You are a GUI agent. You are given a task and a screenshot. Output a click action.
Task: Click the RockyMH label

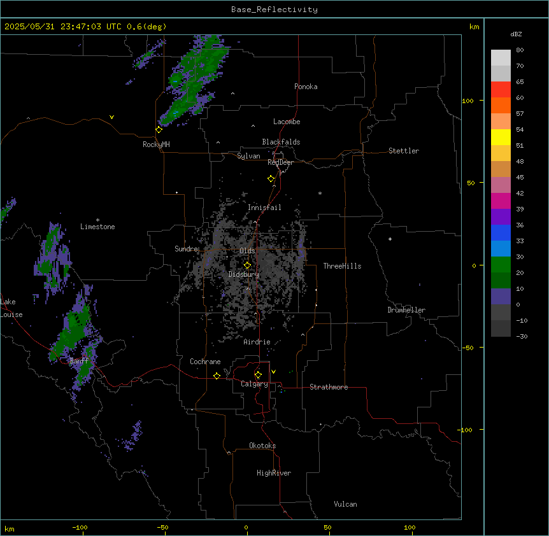(x=156, y=145)
